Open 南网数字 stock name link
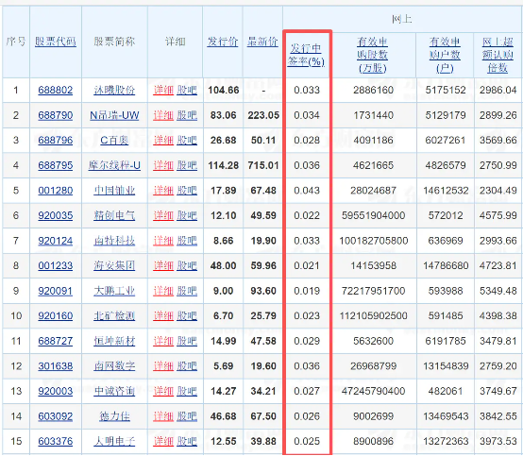 tap(114, 366)
